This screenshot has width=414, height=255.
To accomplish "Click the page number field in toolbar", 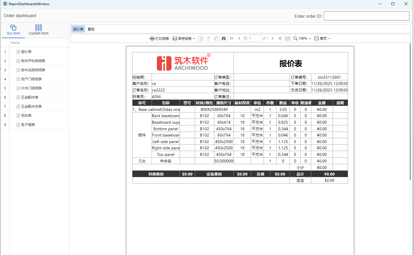I will 254,38.
